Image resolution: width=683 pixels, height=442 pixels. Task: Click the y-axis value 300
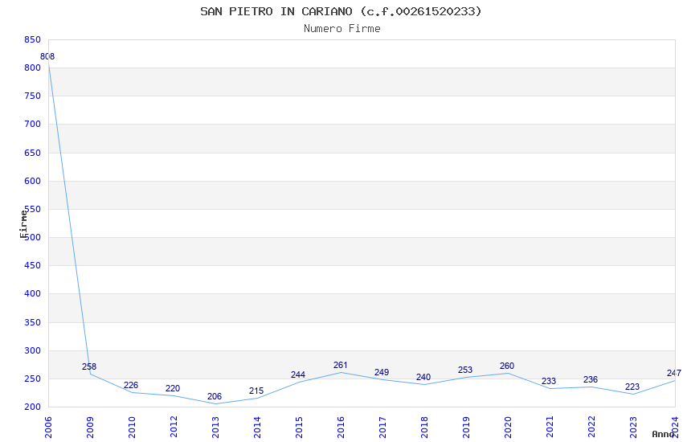click(32, 350)
